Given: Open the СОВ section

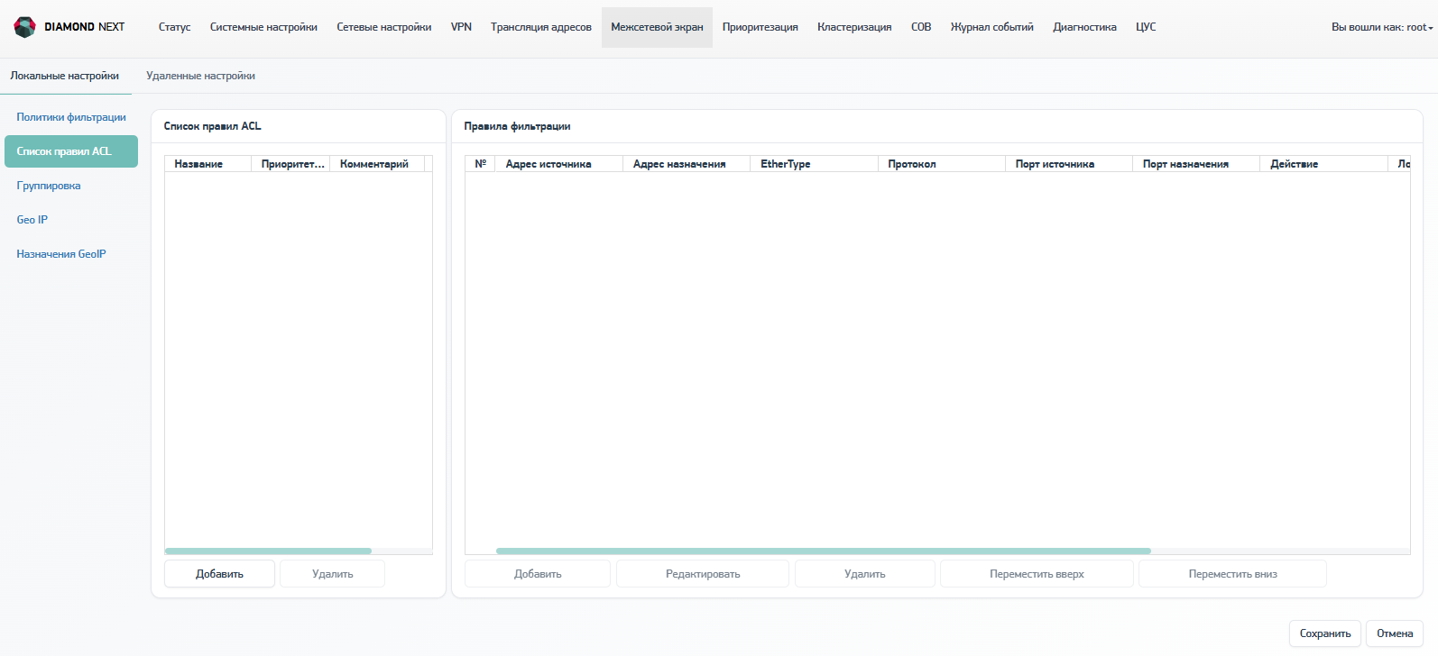Looking at the screenshot, I should [921, 27].
